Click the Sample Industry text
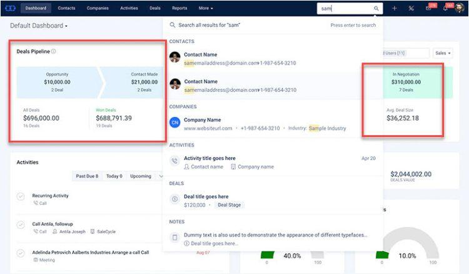 click(327, 128)
